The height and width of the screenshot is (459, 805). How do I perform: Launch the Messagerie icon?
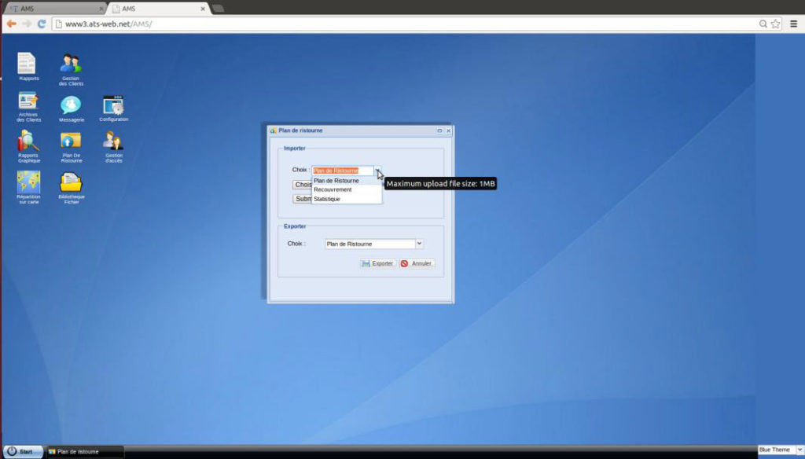[71, 105]
